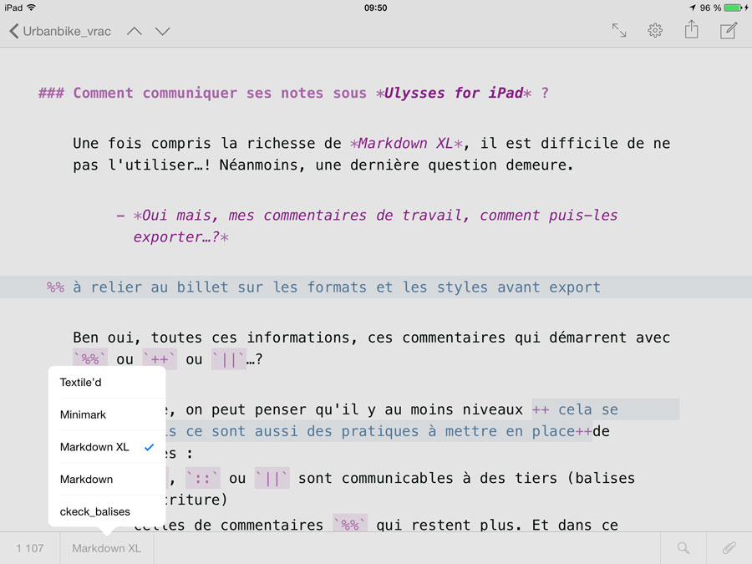Jump to next sheet with down chevron
Viewport: 752px width, 564px height.
coord(163,32)
